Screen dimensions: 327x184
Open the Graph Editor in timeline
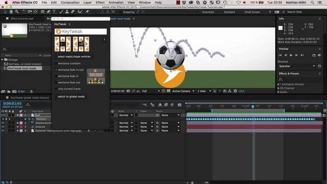click(x=179, y=105)
